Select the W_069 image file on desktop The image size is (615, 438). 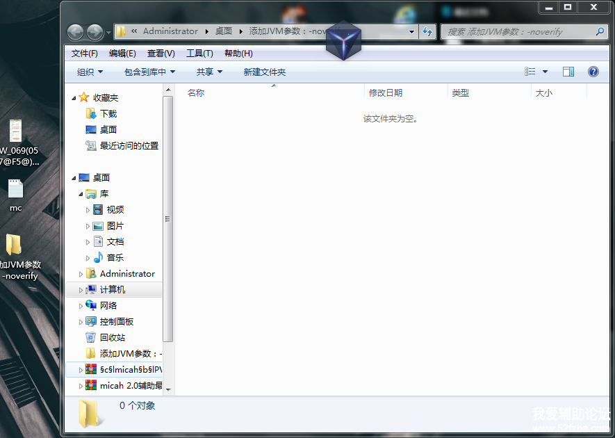click(19, 143)
